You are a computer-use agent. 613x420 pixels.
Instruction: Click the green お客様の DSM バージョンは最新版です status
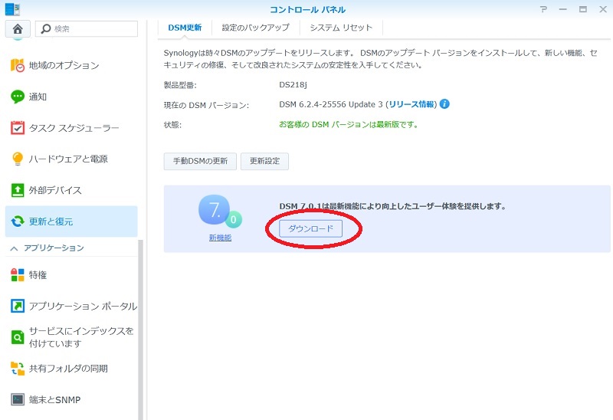point(349,125)
